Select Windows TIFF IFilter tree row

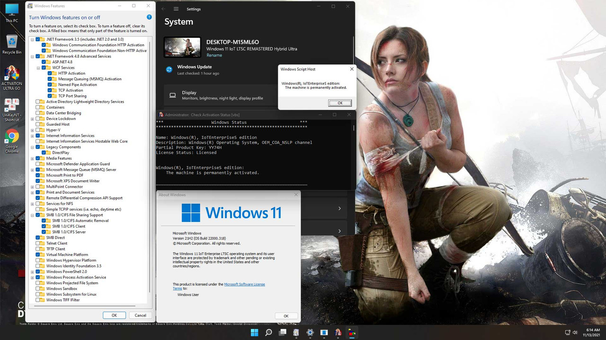point(63,300)
